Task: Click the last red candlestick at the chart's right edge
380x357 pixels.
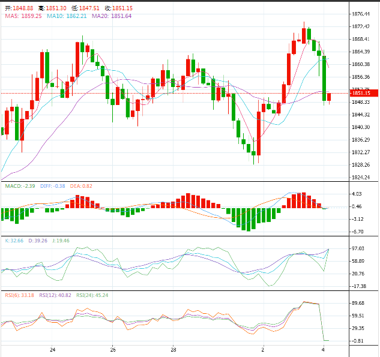Action: tap(329, 97)
